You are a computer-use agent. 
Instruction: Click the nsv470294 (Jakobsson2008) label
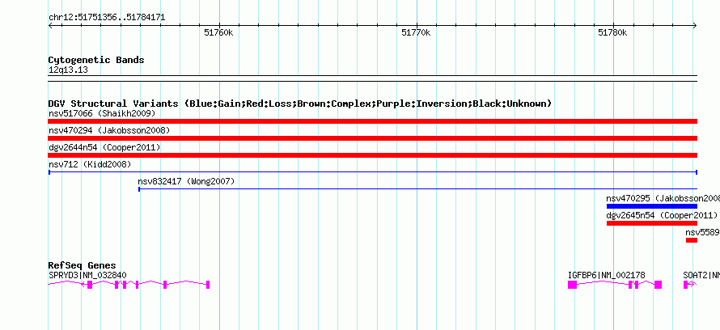pos(109,130)
